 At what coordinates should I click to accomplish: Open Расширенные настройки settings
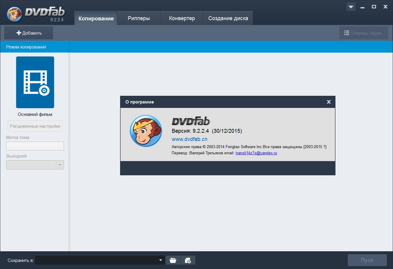[35, 126]
